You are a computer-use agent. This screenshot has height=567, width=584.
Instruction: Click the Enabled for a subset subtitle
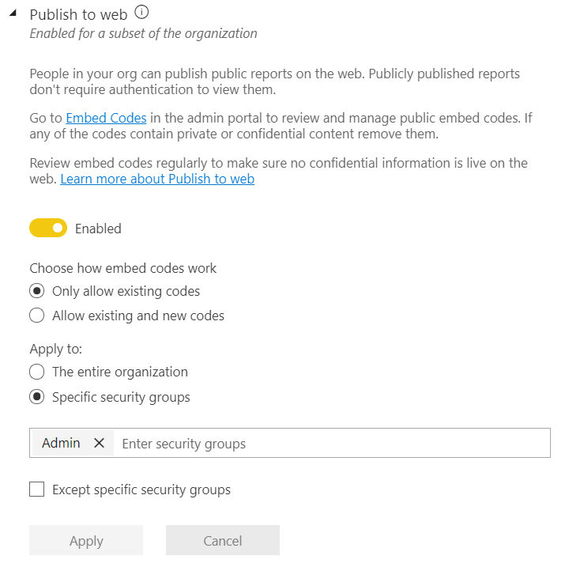143,33
